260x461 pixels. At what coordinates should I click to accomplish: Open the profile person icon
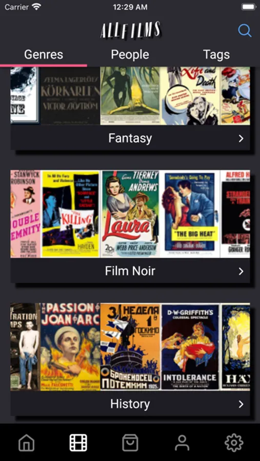click(182, 443)
